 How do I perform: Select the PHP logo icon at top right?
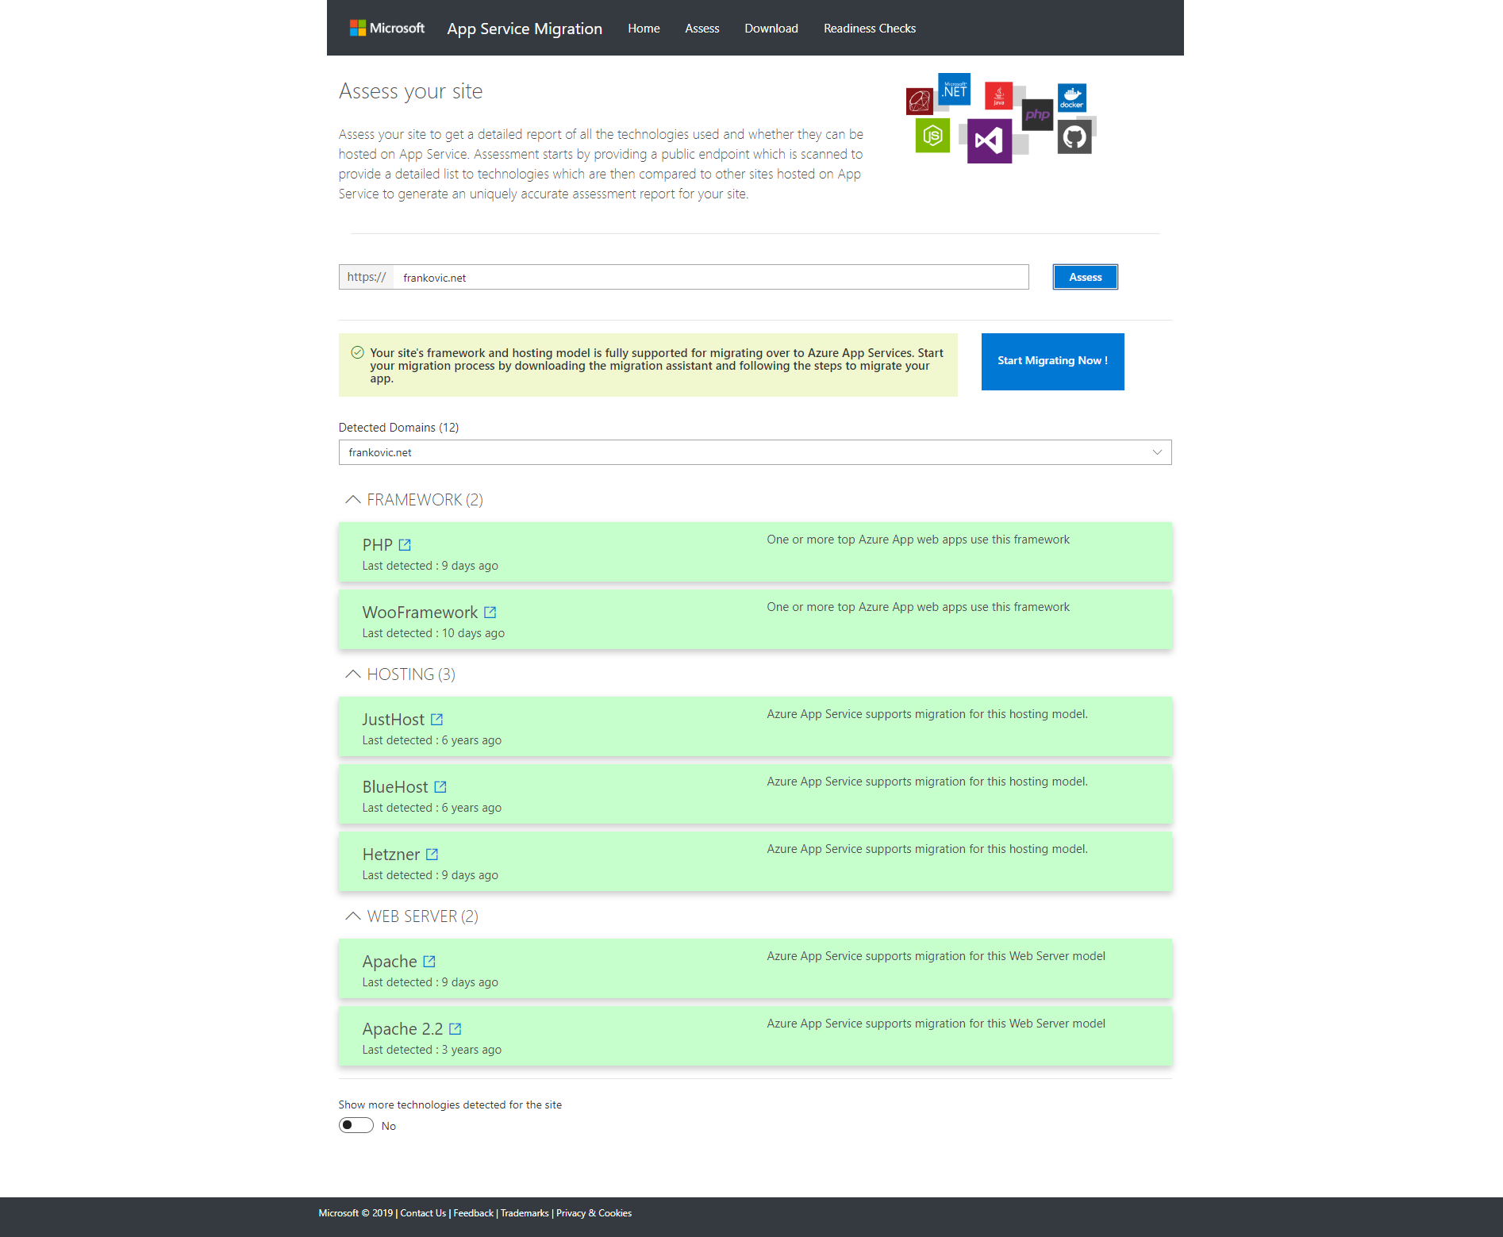[x=1038, y=115]
